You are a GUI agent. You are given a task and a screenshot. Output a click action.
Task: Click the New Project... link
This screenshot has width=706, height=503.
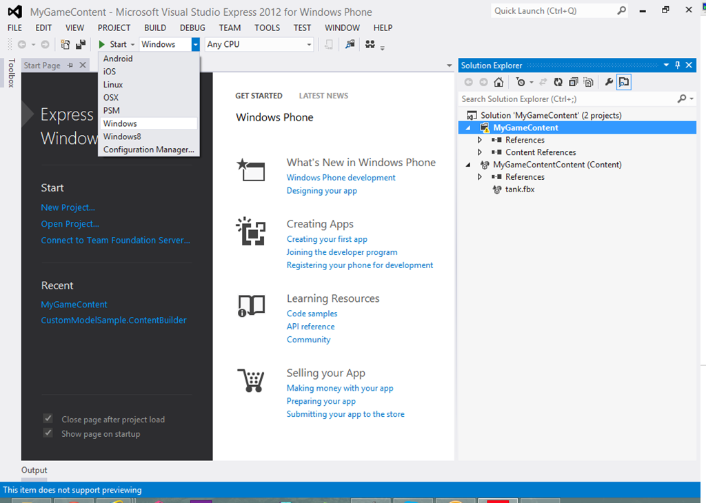tap(68, 207)
